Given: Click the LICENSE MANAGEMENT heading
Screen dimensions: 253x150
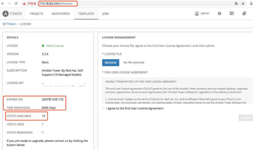Looking at the screenshot, I should click(x=119, y=38).
